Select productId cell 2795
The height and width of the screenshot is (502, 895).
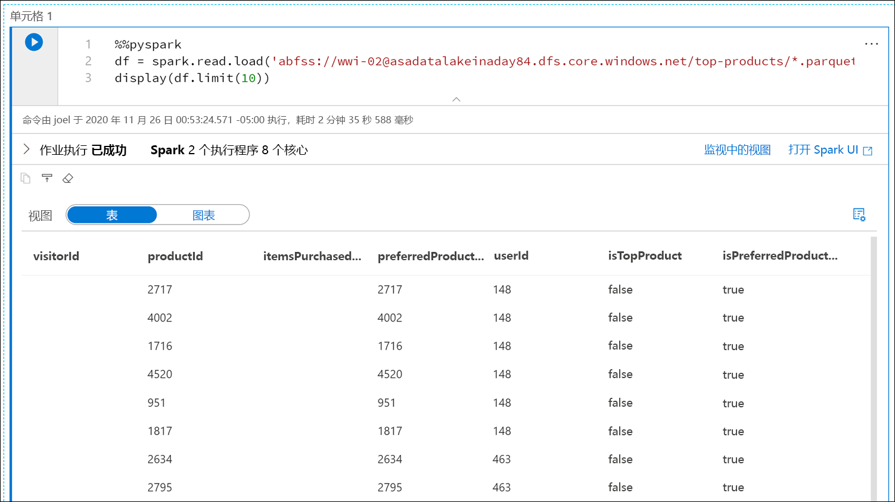click(x=160, y=488)
